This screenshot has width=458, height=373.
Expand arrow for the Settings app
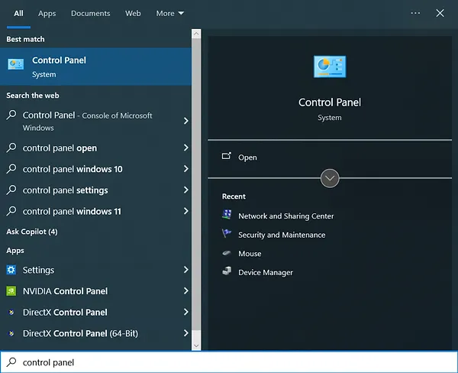[x=185, y=270]
